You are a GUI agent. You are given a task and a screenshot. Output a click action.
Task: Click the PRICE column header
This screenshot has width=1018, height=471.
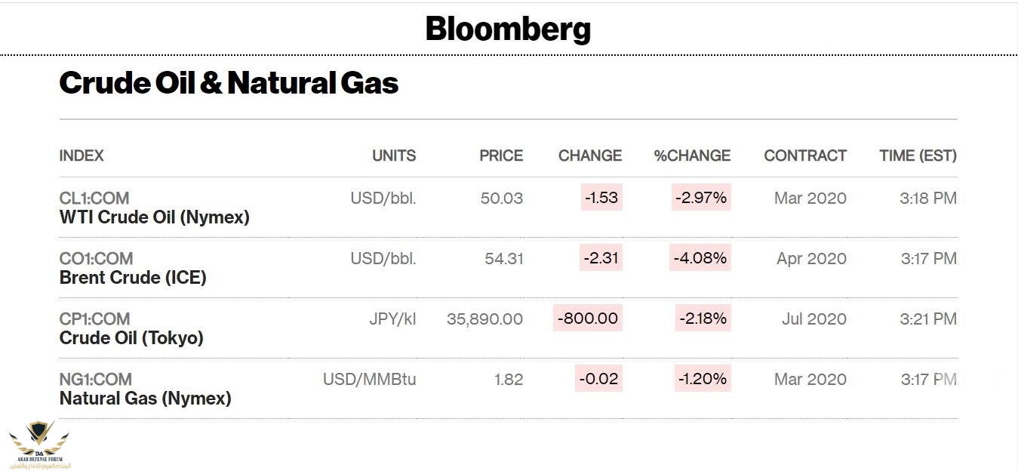pos(501,156)
